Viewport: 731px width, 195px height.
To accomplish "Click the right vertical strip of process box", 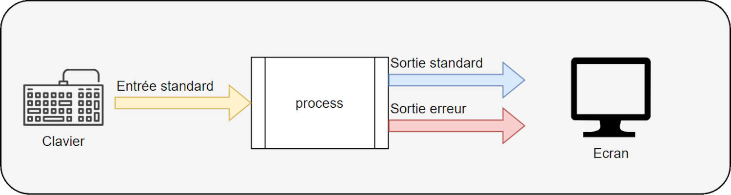I will pos(382,103).
